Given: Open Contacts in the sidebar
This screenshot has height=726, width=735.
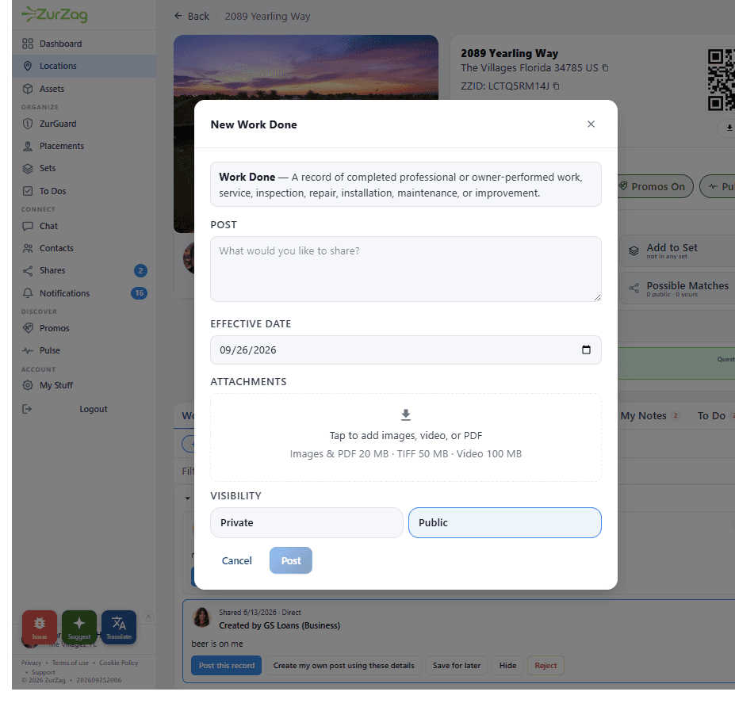Looking at the screenshot, I should 84,248.
